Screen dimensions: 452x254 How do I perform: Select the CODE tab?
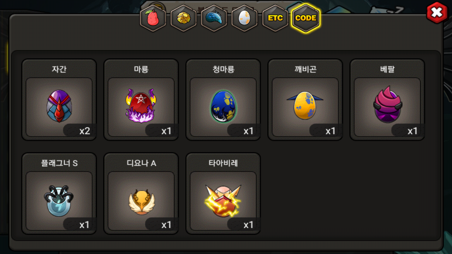tap(305, 18)
